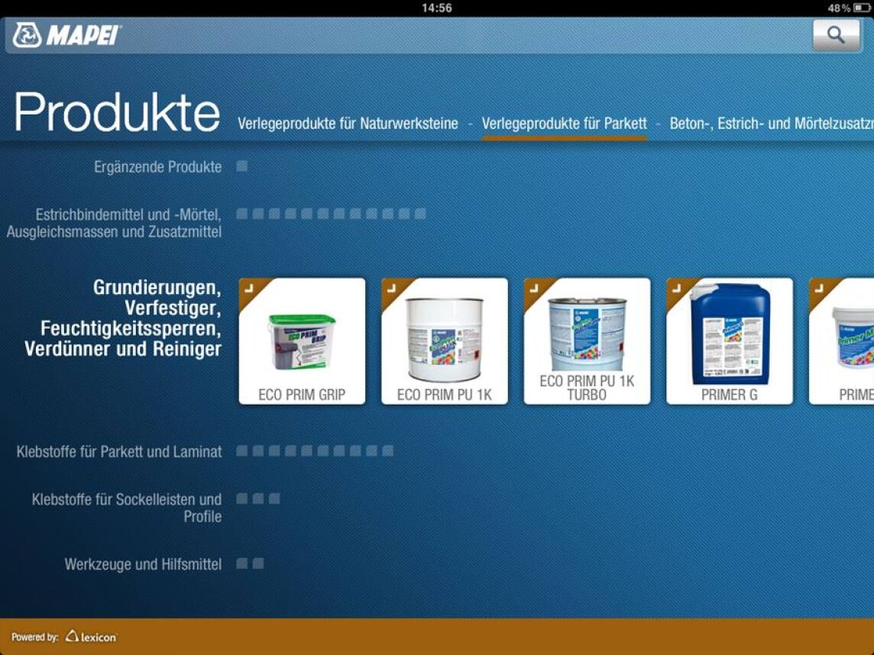Click the corner bookmark icon on ECO PRIM PU 1K

(x=391, y=288)
